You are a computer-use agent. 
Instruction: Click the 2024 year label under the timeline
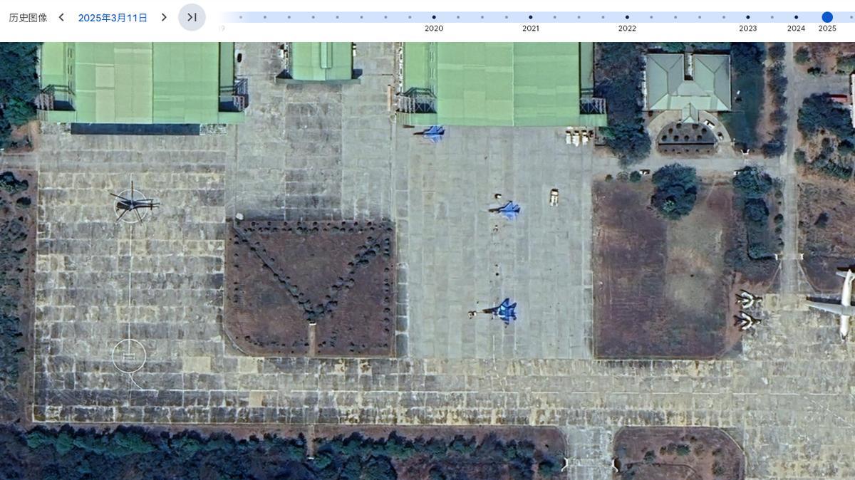point(796,28)
